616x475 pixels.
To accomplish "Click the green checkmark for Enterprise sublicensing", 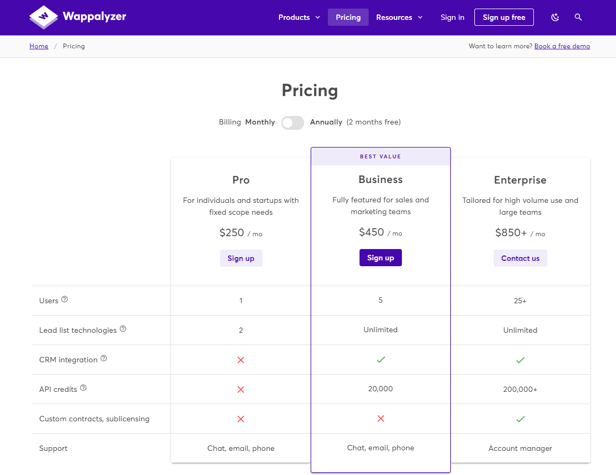I will coord(520,419).
